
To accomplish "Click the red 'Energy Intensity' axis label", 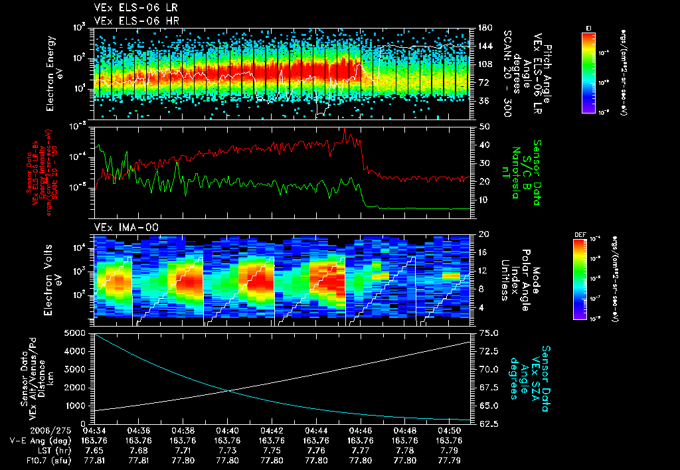I will pyautogui.click(x=42, y=173).
